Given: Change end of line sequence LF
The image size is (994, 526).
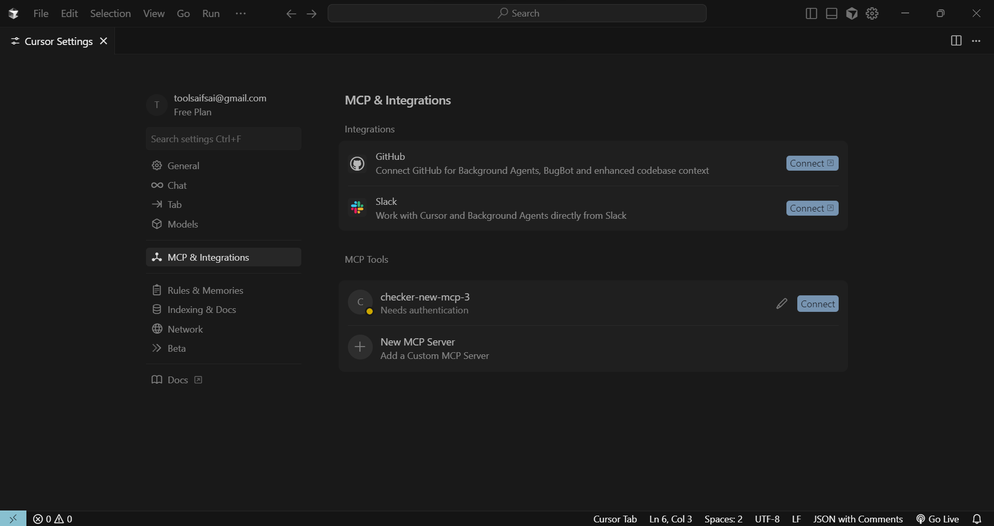Looking at the screenshot, I should click(x=796, y=519).
